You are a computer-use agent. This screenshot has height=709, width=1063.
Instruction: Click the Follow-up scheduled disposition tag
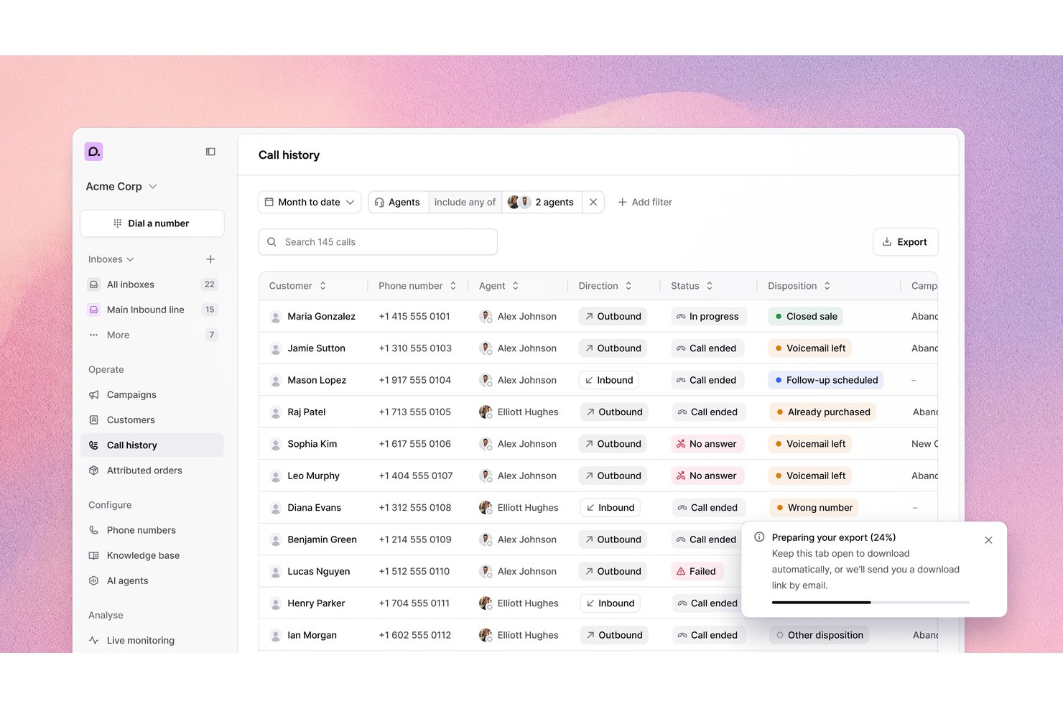click(826, 380)
